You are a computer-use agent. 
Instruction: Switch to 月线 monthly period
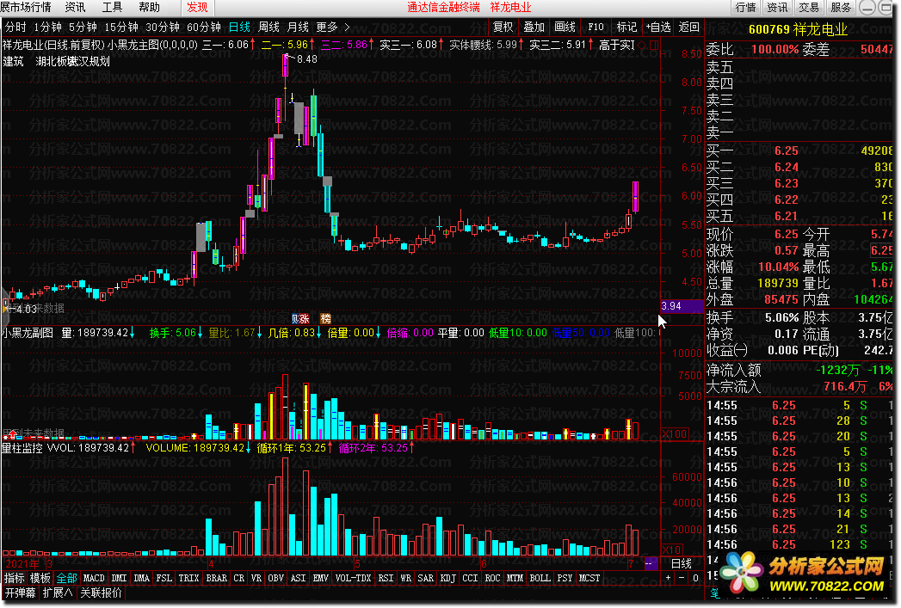pos(298,27)
